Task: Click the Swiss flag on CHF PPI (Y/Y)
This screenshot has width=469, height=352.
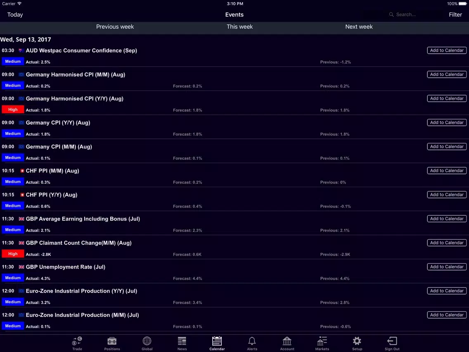Action: pyautogui.click(x=22, y=195)
